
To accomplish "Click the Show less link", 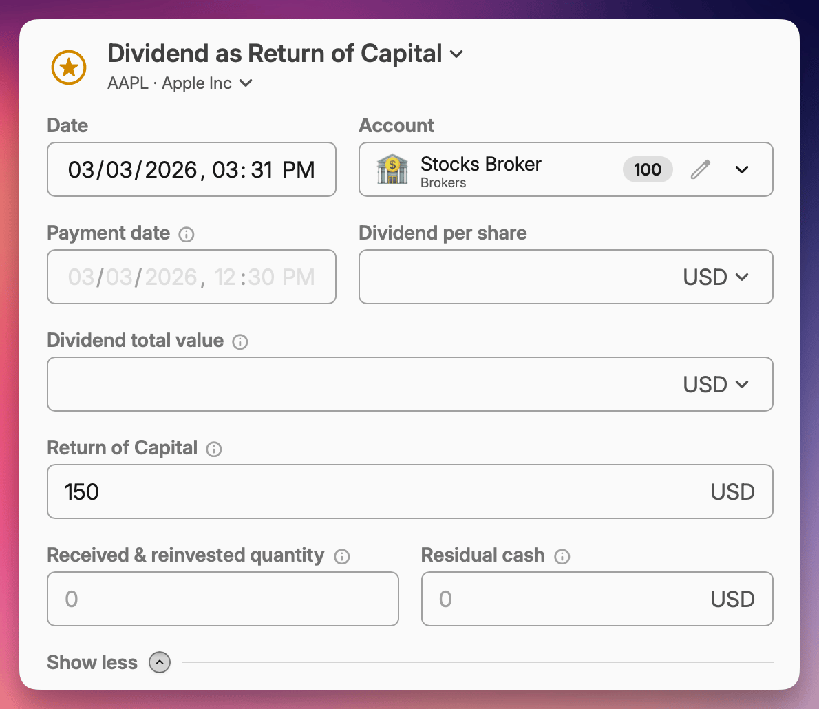I will [x=92, y=662].
